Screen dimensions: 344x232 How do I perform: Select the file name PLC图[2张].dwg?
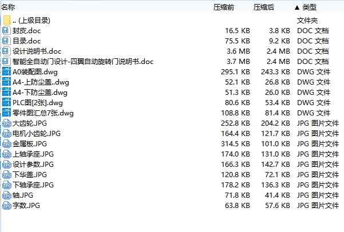[x=38, y=103]
